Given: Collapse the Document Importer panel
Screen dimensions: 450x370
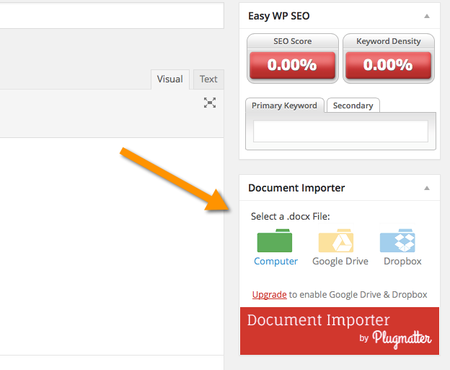Looking at the screenshot, I should [x=427, y=188].
